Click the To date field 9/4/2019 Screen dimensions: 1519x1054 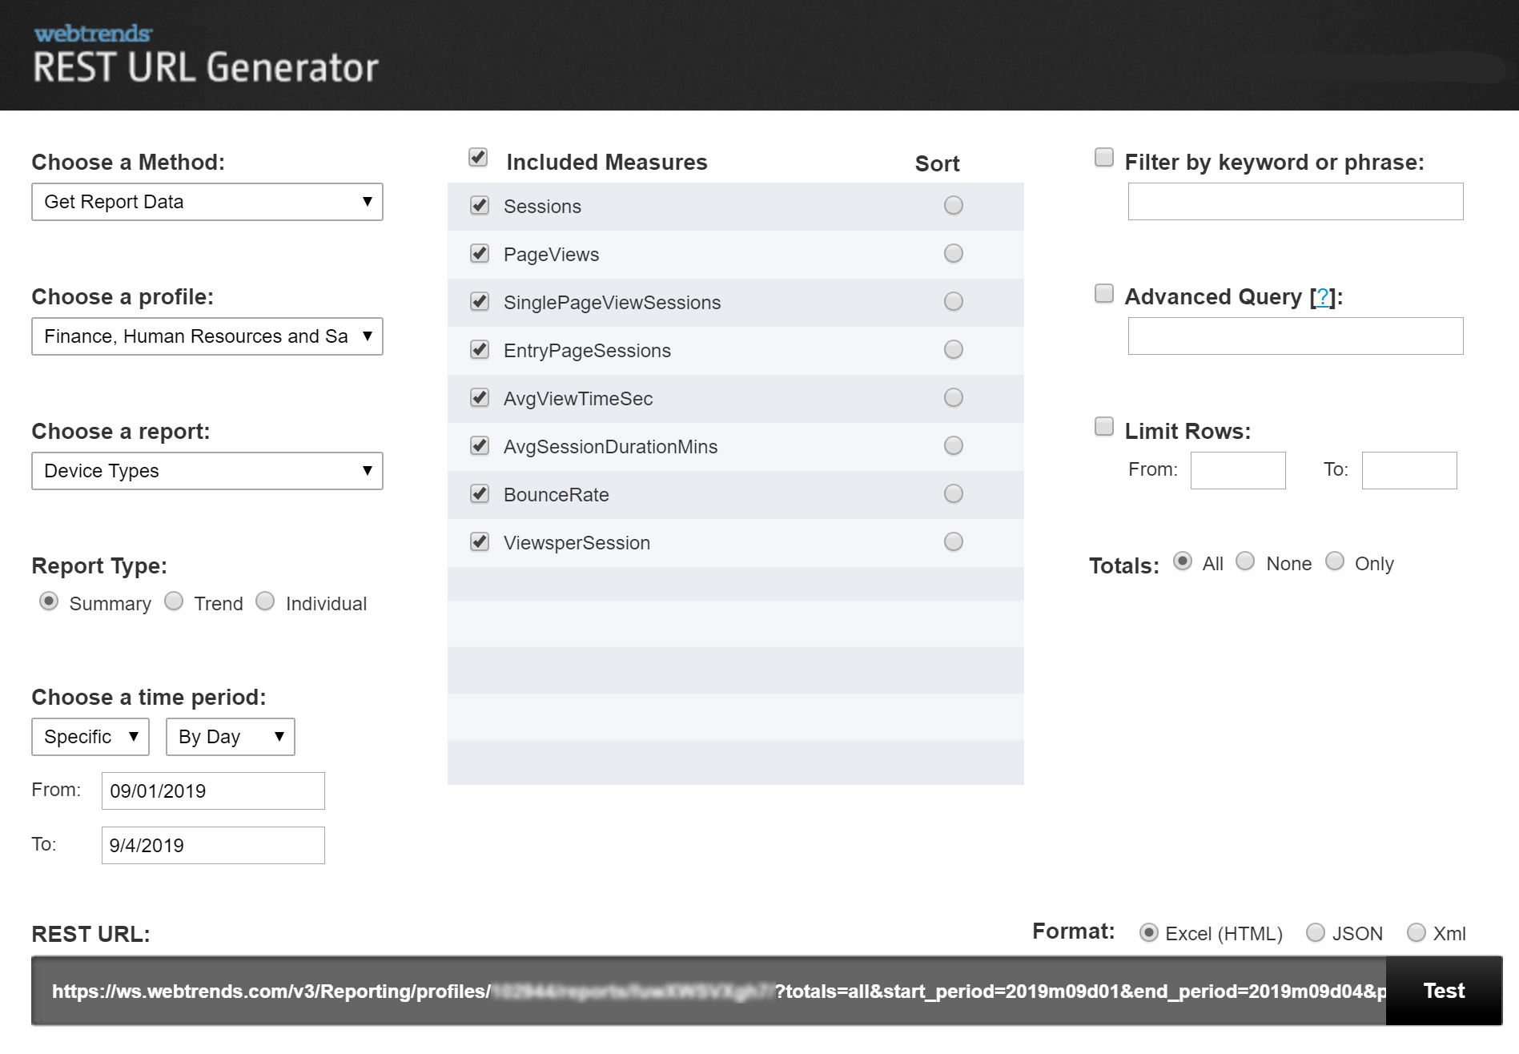(213, 846)
